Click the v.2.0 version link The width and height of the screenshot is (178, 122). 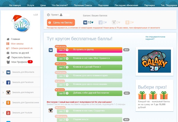[36, 14]
